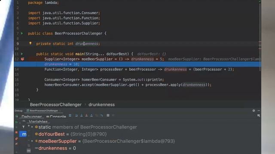This screenshot has height=154, width=275.
Task: Open the Evaluate Expression calculator
Action: pos(108,115)
